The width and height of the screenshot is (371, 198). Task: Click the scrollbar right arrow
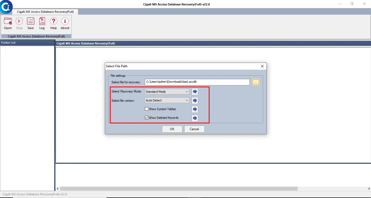coord(369,189)
